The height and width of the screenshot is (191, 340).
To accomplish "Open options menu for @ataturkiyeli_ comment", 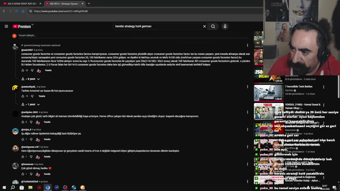I will pyautogui.click(x=247, y=87).
